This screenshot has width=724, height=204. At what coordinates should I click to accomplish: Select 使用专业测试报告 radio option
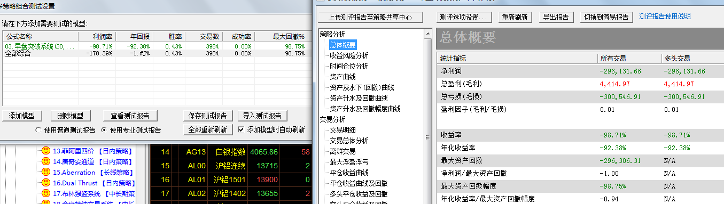point(103,130)
